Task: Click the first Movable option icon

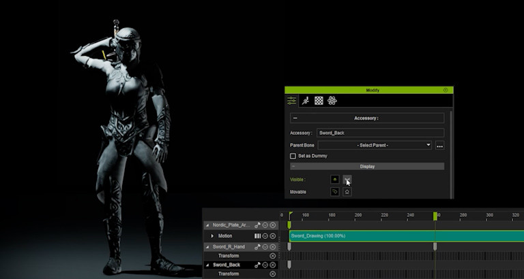Action: tap(335, 192)
